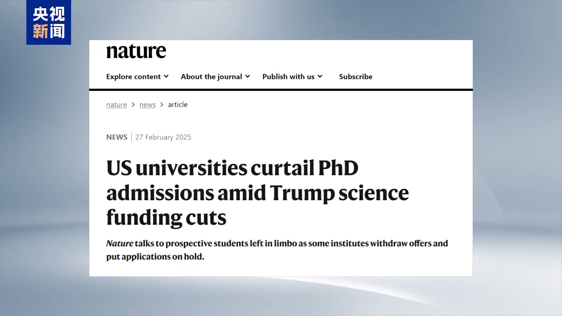Open the Explore content menu label
The width and height of the screenshot is (562, 316).
coord(133,77)
